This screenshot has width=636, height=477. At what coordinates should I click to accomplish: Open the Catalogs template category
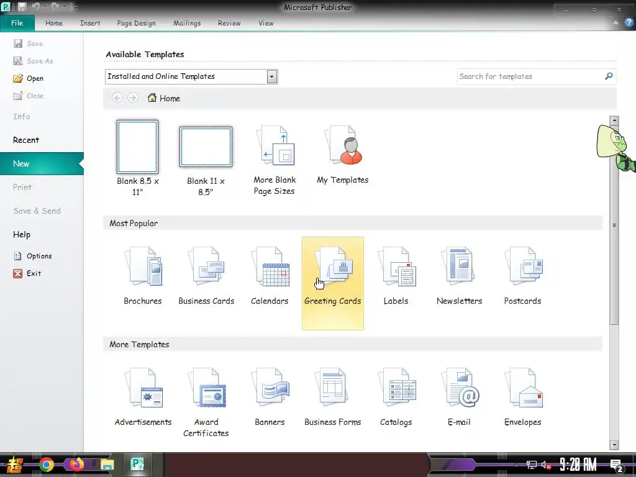click(x=396, y=397)
